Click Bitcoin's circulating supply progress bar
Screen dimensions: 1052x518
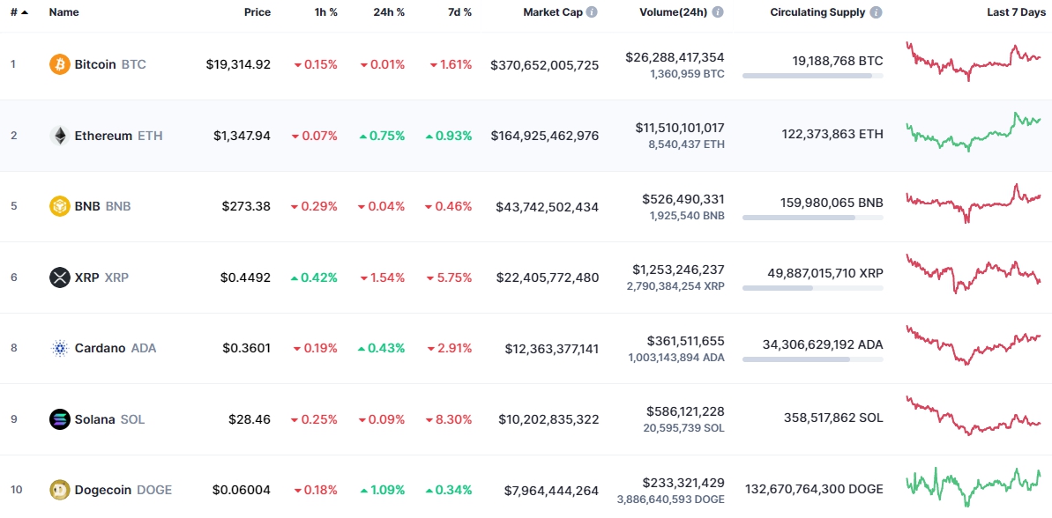click(812, 76)
